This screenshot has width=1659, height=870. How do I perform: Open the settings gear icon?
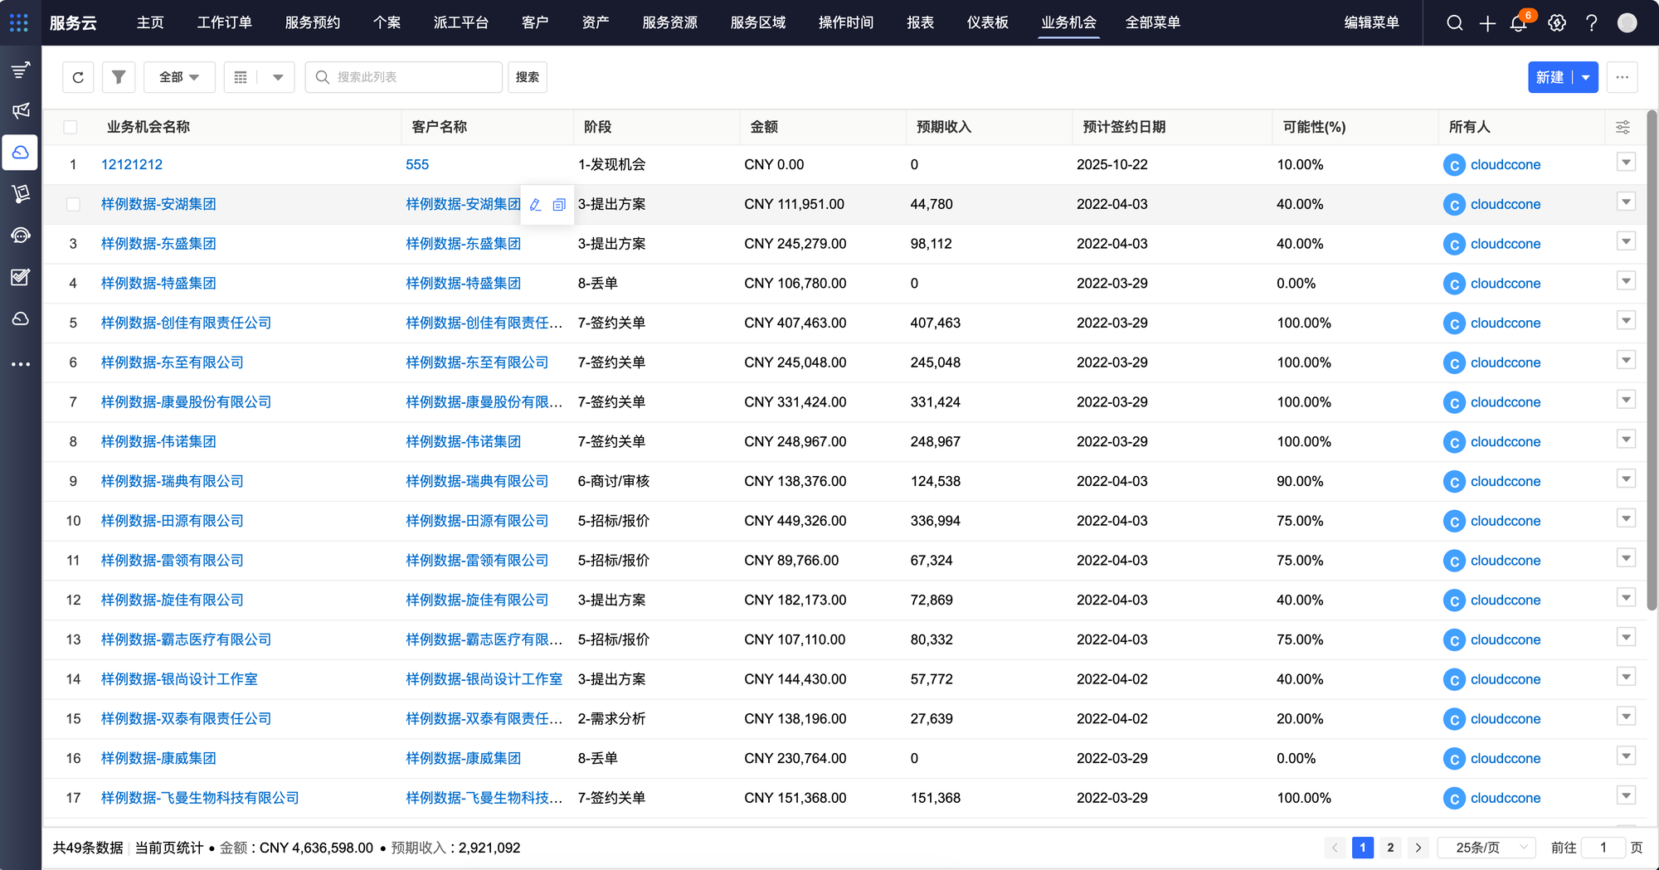coord(1557,23)
